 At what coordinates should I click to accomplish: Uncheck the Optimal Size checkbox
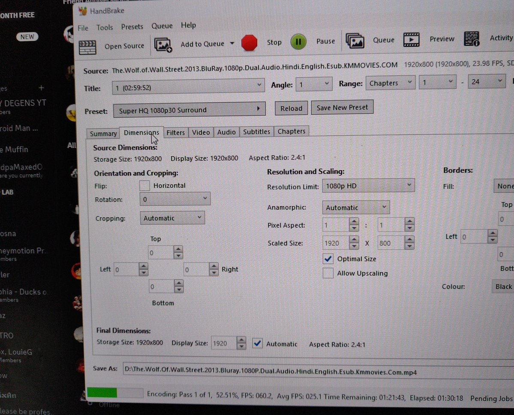[328, 259]
